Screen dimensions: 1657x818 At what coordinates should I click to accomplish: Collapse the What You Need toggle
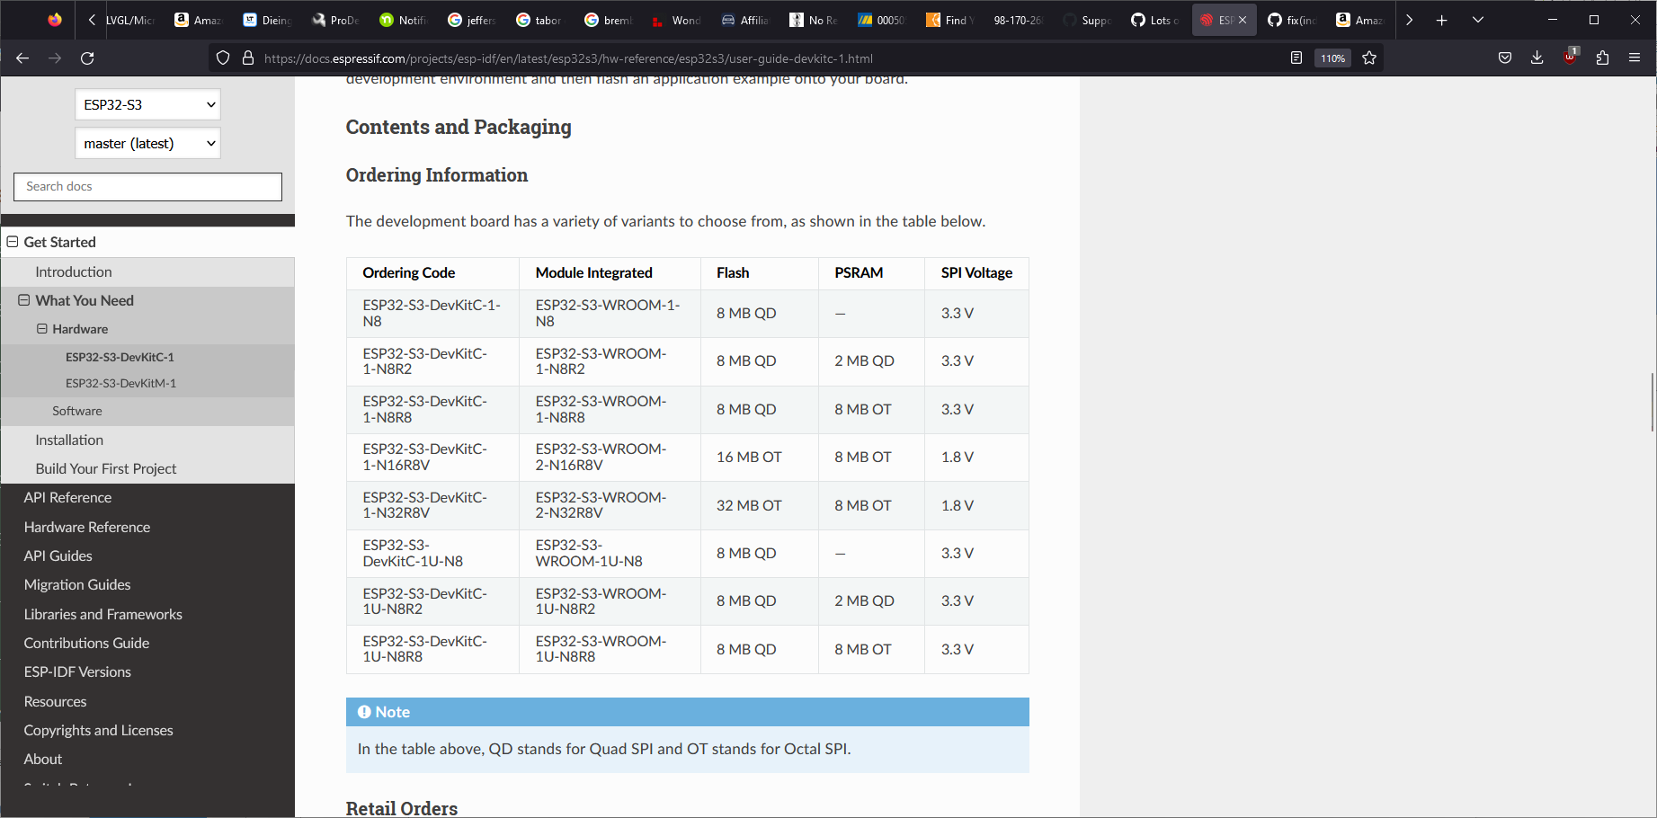(x=24, y=300)
